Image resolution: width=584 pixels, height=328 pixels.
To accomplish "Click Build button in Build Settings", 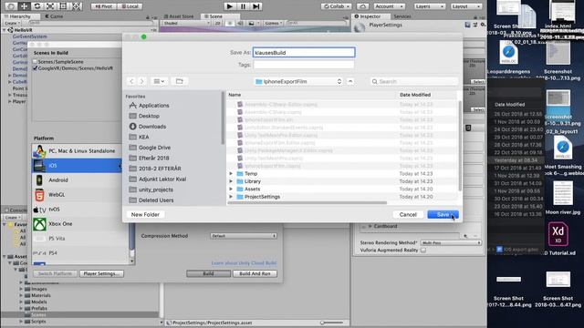I will pos(208,273).
